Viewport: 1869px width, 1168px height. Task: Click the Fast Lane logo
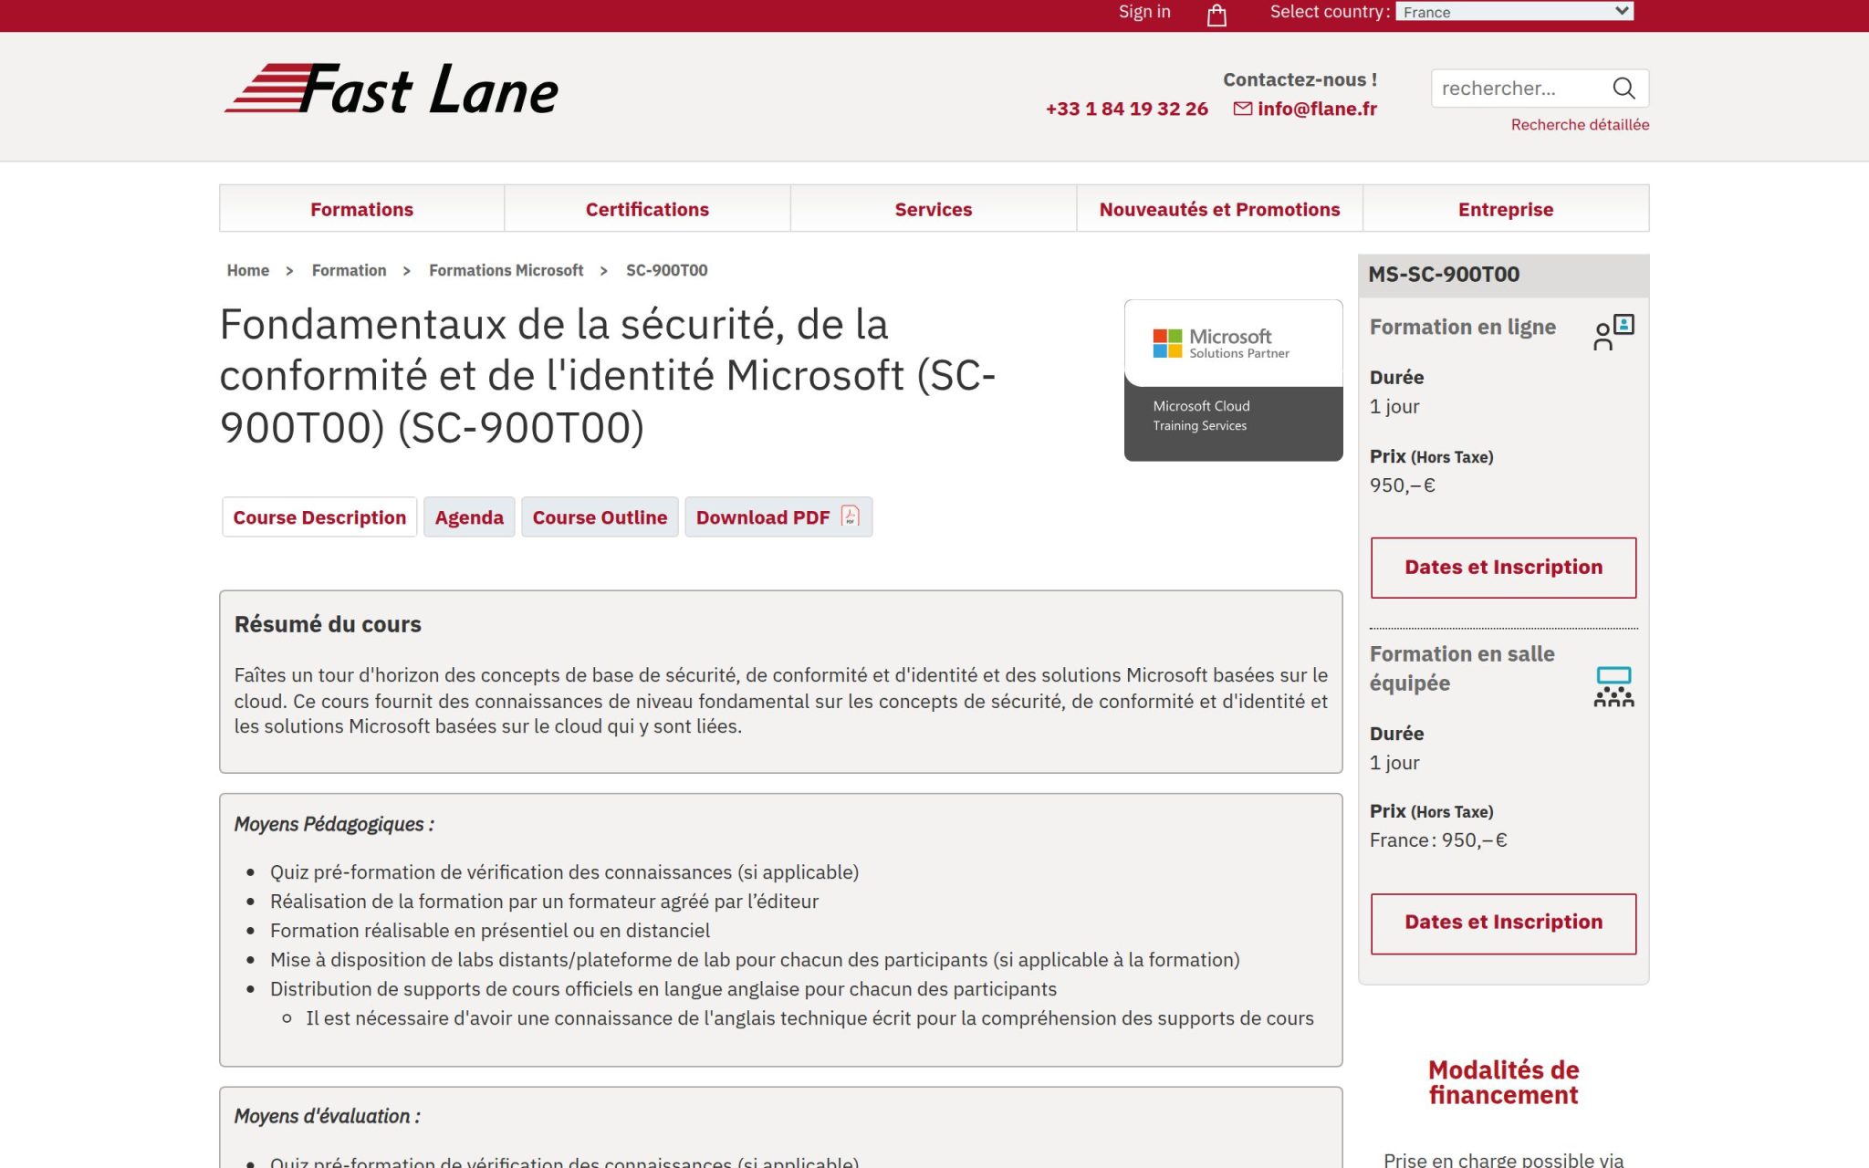click(392, 89)
